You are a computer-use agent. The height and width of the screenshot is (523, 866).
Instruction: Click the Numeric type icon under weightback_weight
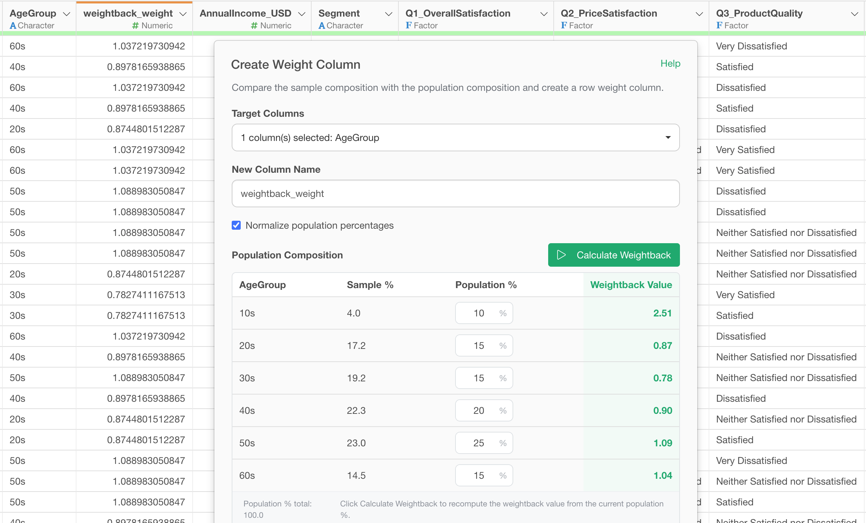[135, 26]
